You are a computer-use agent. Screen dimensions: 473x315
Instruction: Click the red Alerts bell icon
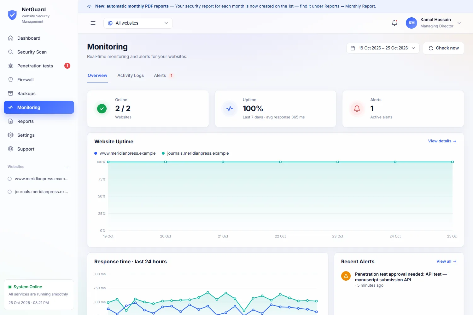coord(357,109)
